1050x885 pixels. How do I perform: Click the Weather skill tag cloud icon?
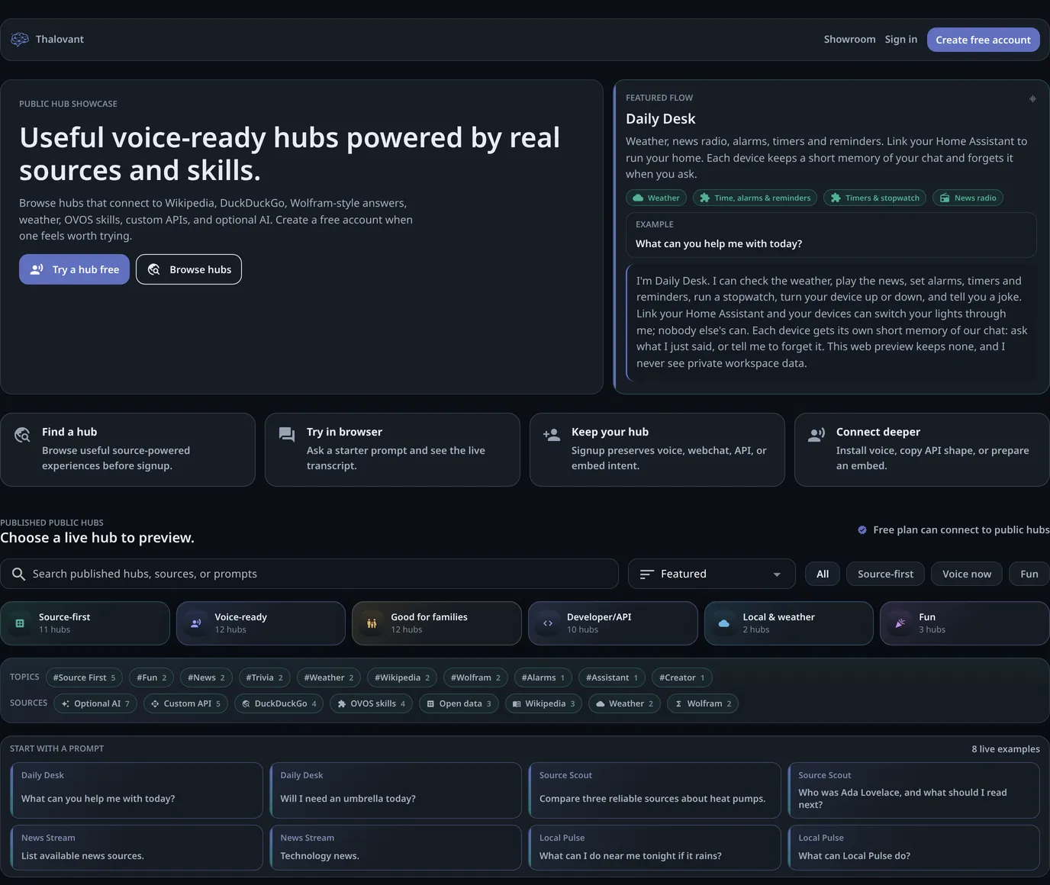638,198
